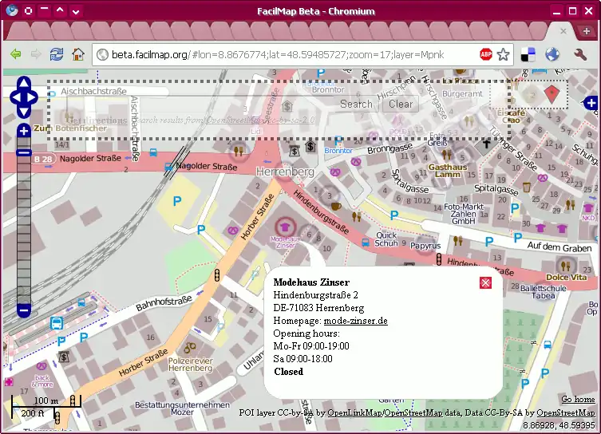
Task: Close the Modehaus Zinser info popup
Action: point(485,282)
